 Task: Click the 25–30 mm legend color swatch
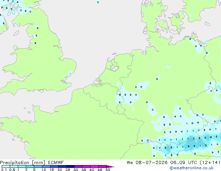[x=70, y=166]
